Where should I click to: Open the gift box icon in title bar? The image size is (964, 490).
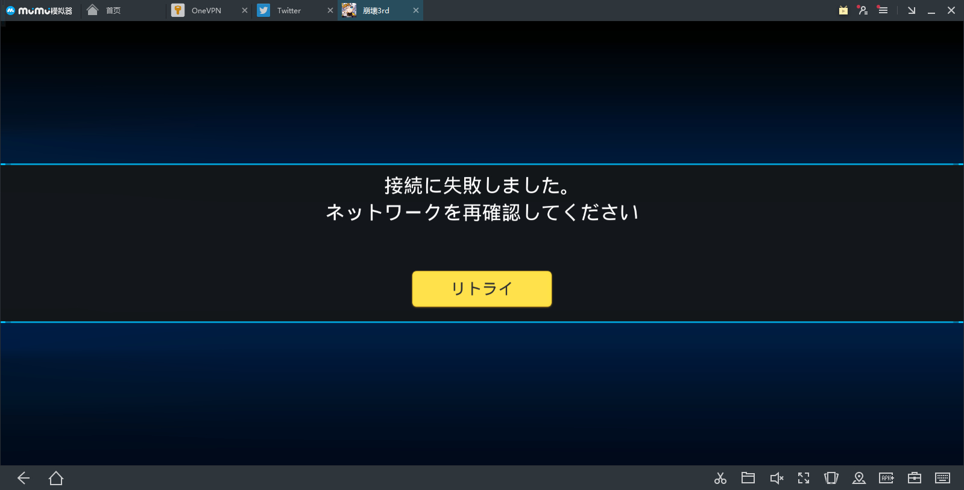pyautogui.click(x=843, y=10)
